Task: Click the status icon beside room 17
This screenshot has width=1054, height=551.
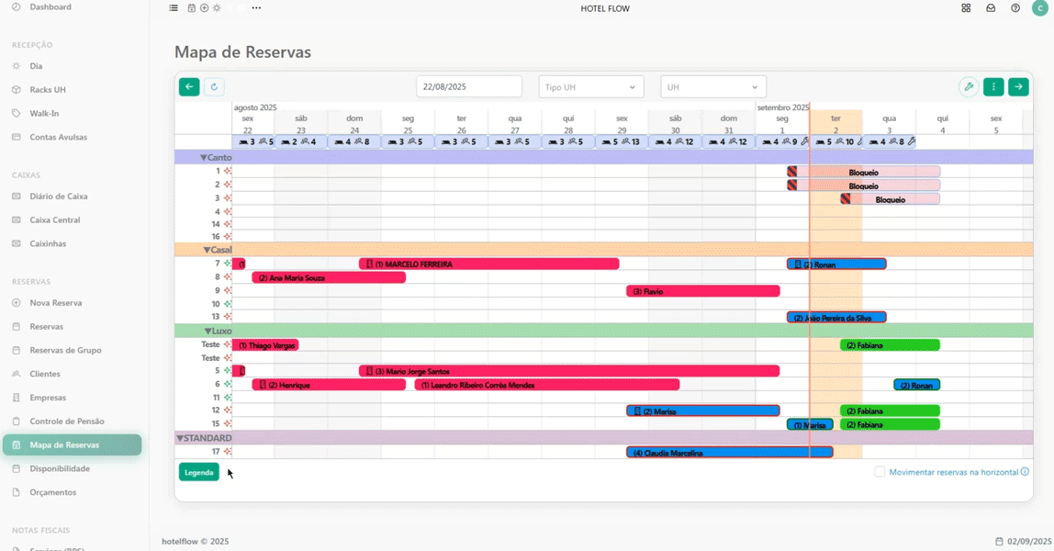Action: pyautogui.click(x=227, y=452)
